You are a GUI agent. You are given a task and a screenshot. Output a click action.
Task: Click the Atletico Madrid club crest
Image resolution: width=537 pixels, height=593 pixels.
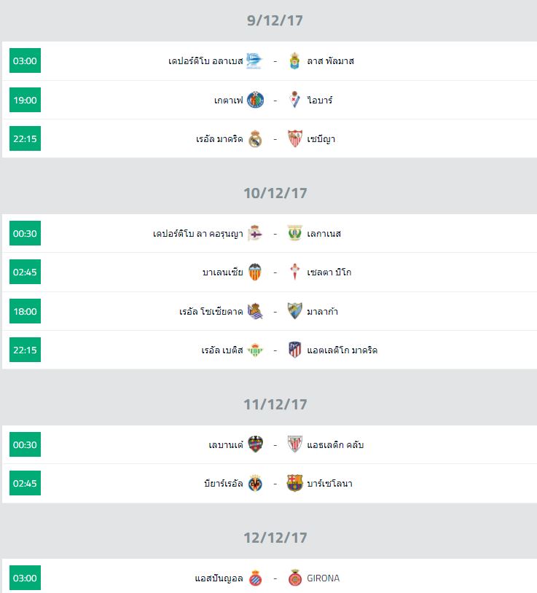294,350
